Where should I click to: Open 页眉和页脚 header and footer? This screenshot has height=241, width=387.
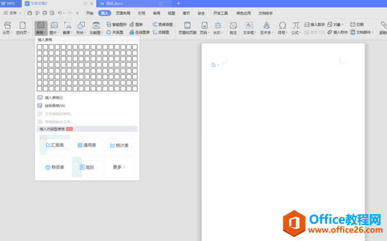pyautogui.click(x=187, y=28)
